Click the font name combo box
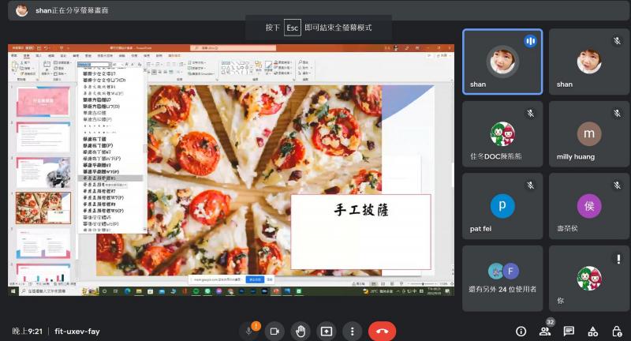The height and width of the screenshot is (341, 631). coord(95,65)
